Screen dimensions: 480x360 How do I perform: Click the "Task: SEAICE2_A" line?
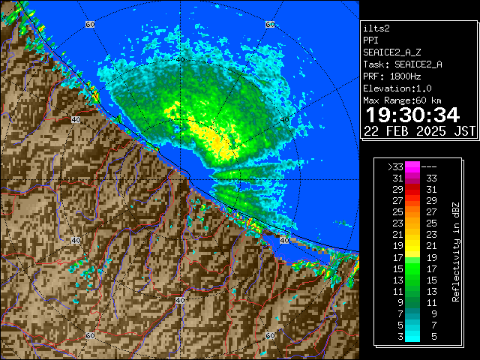[403, 64]
